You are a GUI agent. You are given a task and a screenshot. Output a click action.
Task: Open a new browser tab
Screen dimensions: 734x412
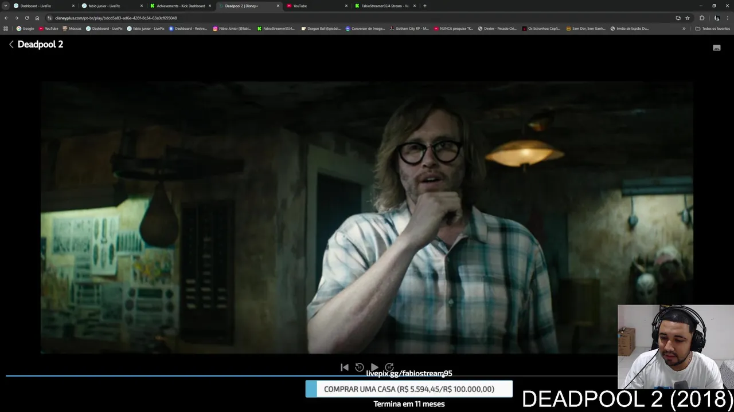tap(425, 6)
